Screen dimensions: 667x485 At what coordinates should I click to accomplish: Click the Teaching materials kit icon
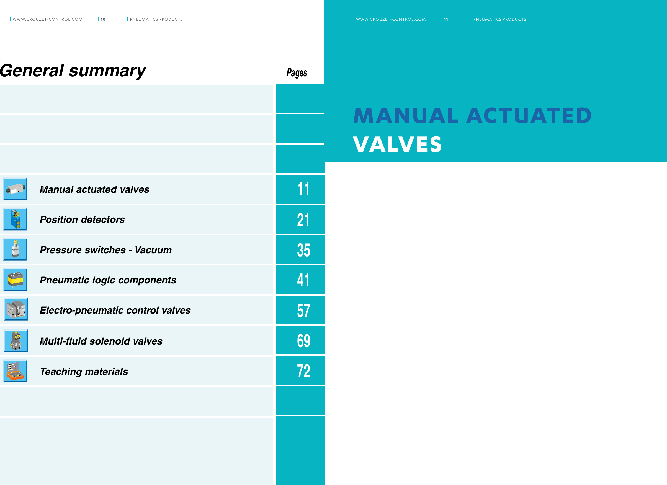pyautogui.click(x=15, y=371)
